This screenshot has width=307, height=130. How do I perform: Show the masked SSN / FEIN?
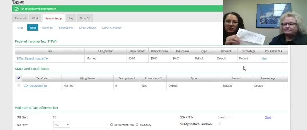pyautogui.click(x=268, y=117)
